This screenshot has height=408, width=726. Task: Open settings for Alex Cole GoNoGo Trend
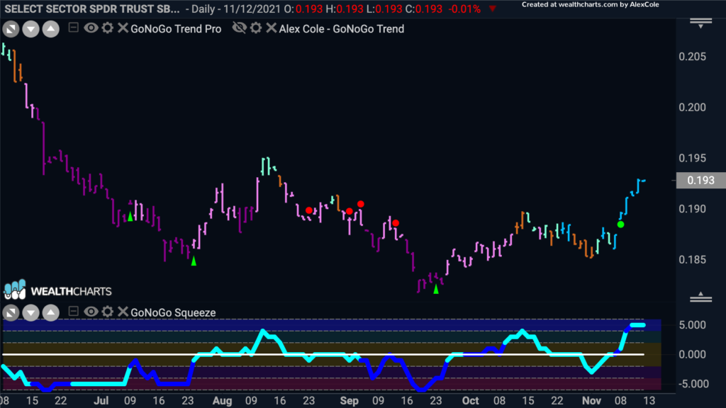click(x=256, y=28)
